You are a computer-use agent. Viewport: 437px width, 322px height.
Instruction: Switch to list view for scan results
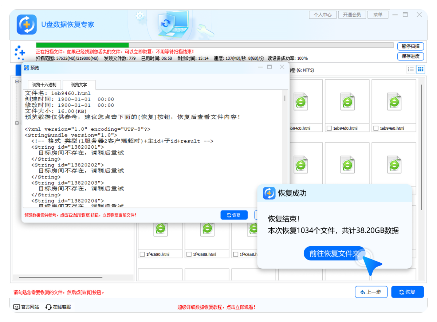click(x=410, y=69)
